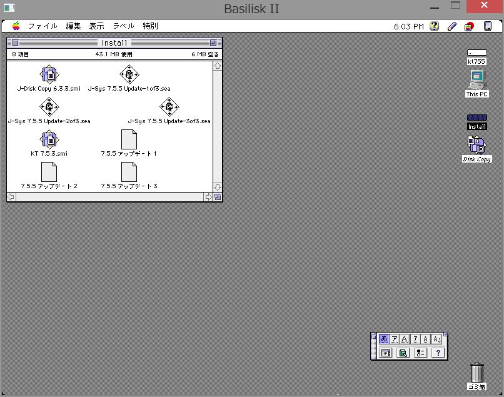Open the 特別 menu
504x397 pixels.
point(151,26)
